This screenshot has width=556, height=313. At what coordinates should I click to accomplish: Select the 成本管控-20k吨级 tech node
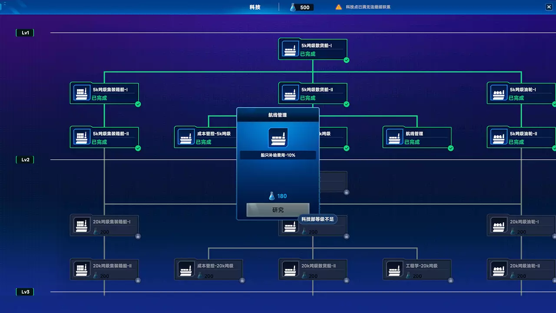[x=208, y=269]
